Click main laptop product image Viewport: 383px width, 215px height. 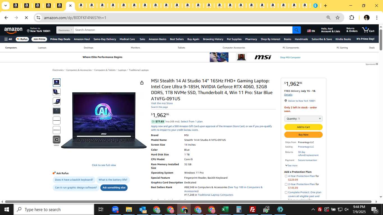tap(104, 120)
